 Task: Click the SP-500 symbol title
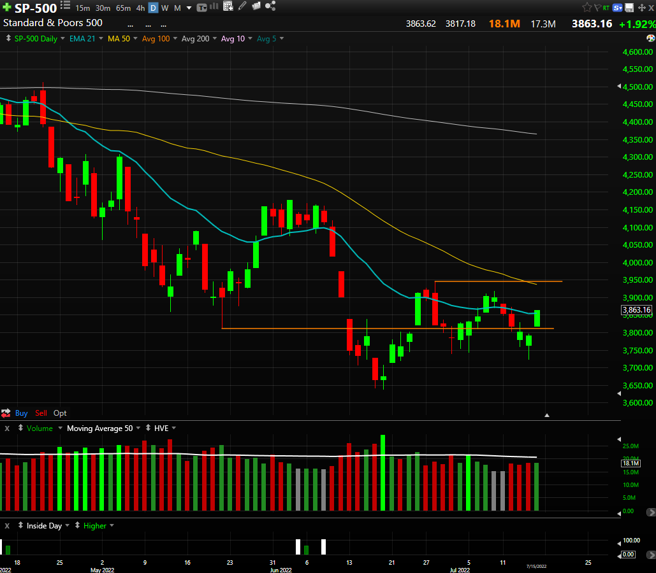tap(36, 8)
